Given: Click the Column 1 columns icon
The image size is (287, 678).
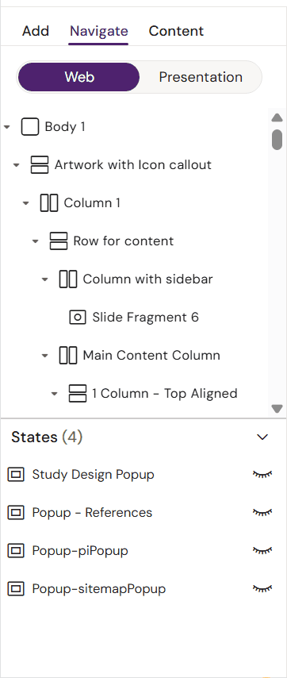Looking at the screenshot, I should [x=49, y=202].
